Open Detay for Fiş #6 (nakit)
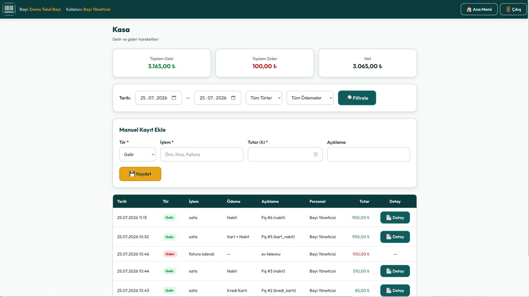This screenshot has height=297, width=529. pyautogui.click(x=395, y=217)
